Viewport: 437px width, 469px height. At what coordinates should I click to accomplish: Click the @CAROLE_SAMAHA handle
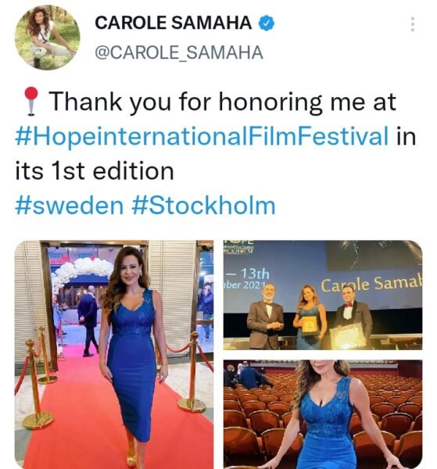(179, 52)
